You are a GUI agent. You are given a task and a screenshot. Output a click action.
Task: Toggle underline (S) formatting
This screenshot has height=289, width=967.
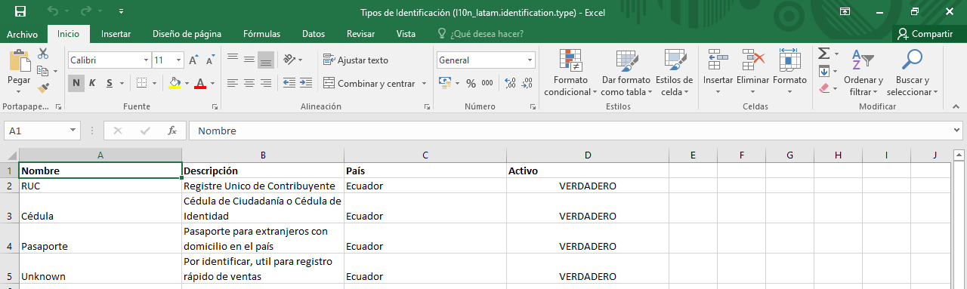[x=110, y=83]
